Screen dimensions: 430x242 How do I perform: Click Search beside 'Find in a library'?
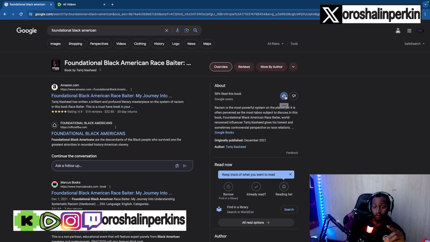[x=289, y=209]
